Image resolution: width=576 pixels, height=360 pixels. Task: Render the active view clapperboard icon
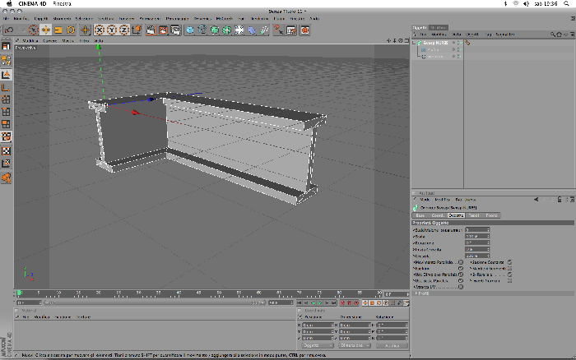click(x=151, y=30)
